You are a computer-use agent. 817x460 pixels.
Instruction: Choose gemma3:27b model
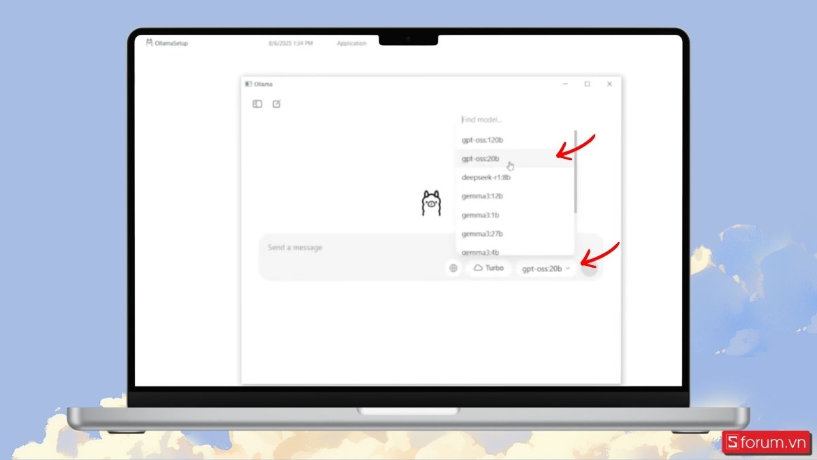pos(515,234)
